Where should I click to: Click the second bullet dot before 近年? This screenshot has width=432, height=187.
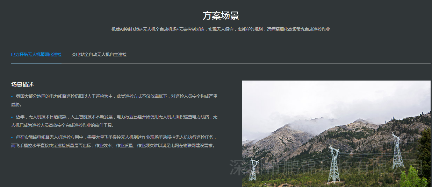click(12, 117)
